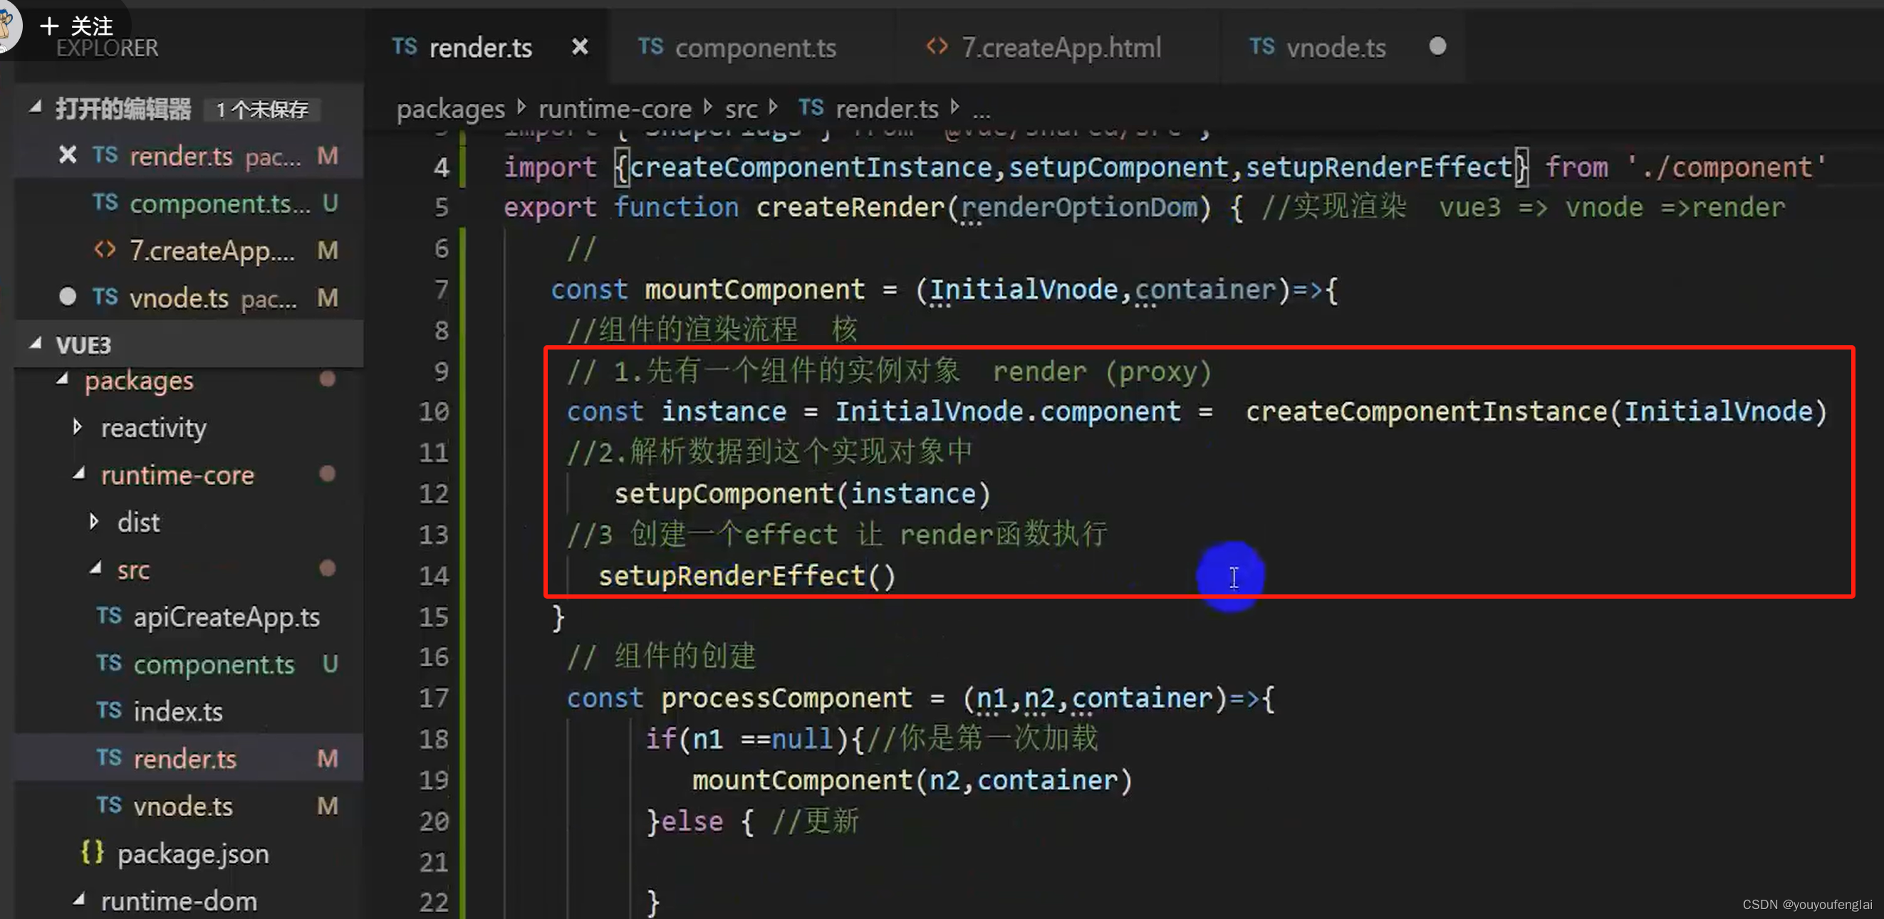
Task: Click the TS icon on render.ts tab
Action: click(x=405, y=47)
